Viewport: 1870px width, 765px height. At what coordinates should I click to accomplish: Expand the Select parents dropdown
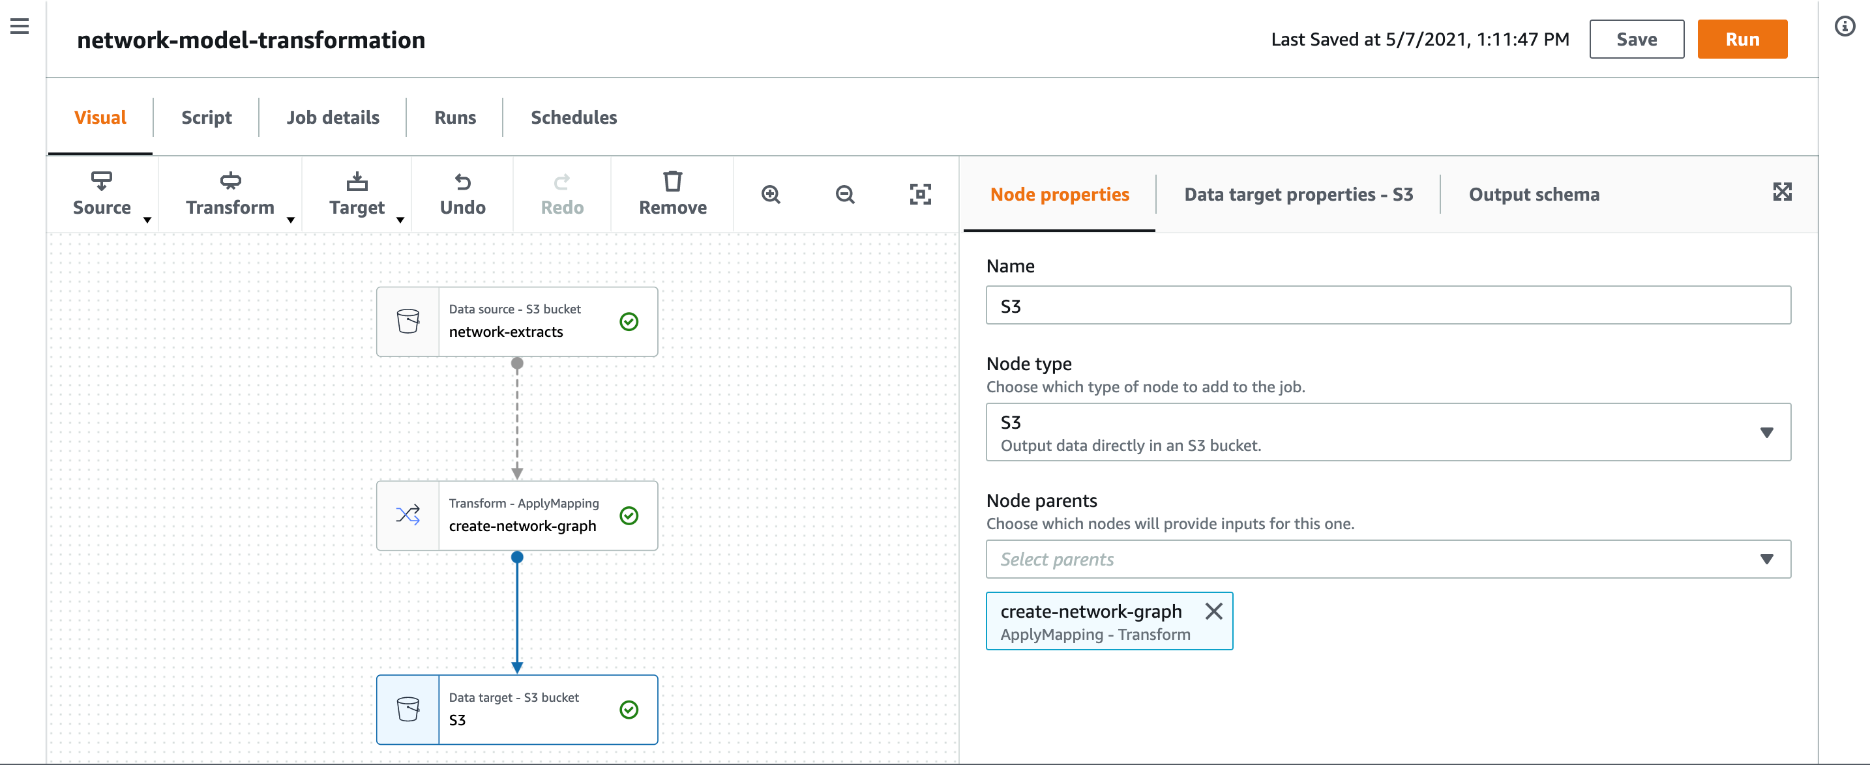[x=1388, y=559]
